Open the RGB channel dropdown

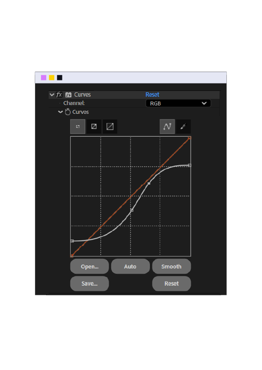coord(178,103)
